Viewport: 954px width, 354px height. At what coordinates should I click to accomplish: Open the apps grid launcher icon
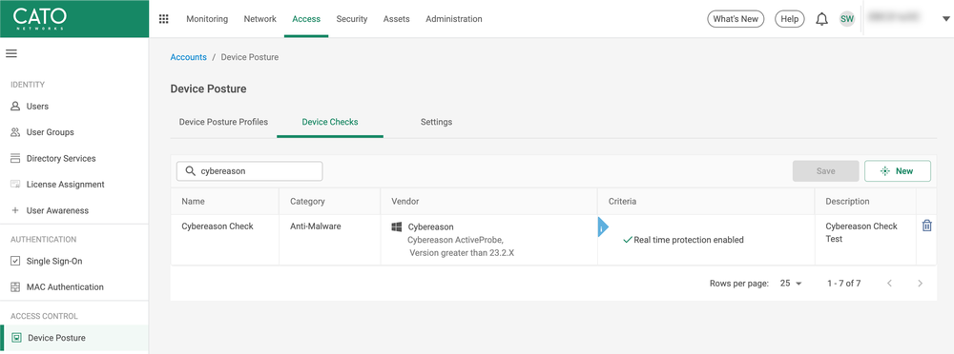(163, 19)
